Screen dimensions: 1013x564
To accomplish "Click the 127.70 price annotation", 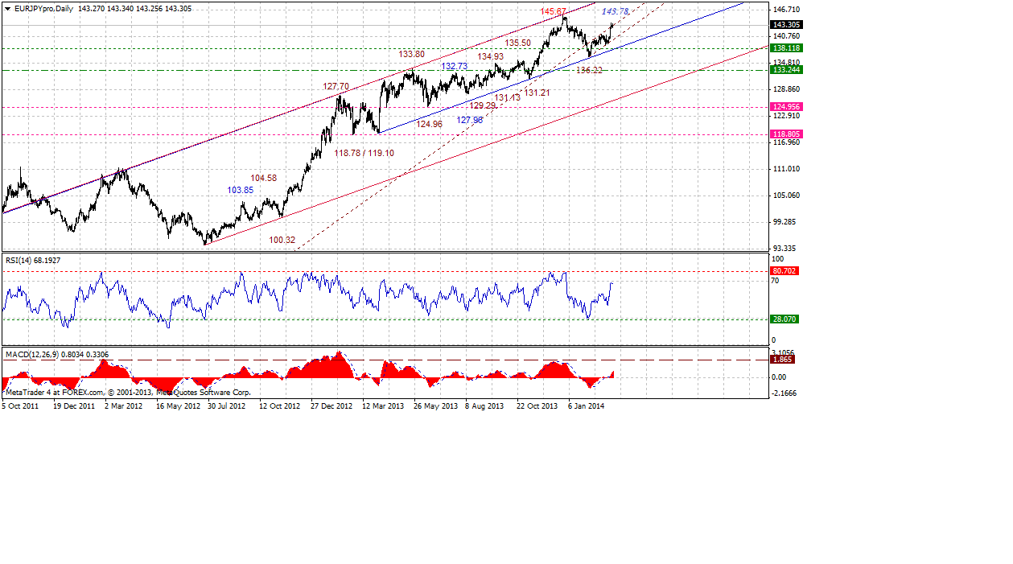I will [x=336, y=86].
